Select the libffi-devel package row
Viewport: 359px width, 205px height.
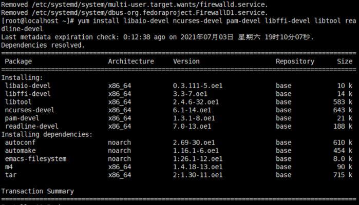(x=178, y=94)
